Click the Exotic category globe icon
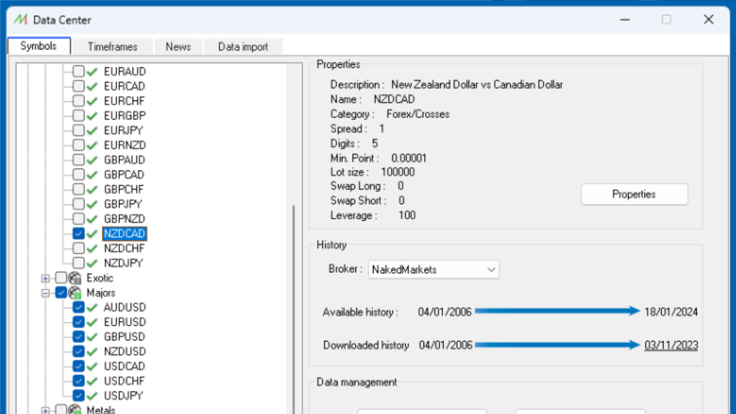This screenshot has width=736, height=414. pos(75,278)
